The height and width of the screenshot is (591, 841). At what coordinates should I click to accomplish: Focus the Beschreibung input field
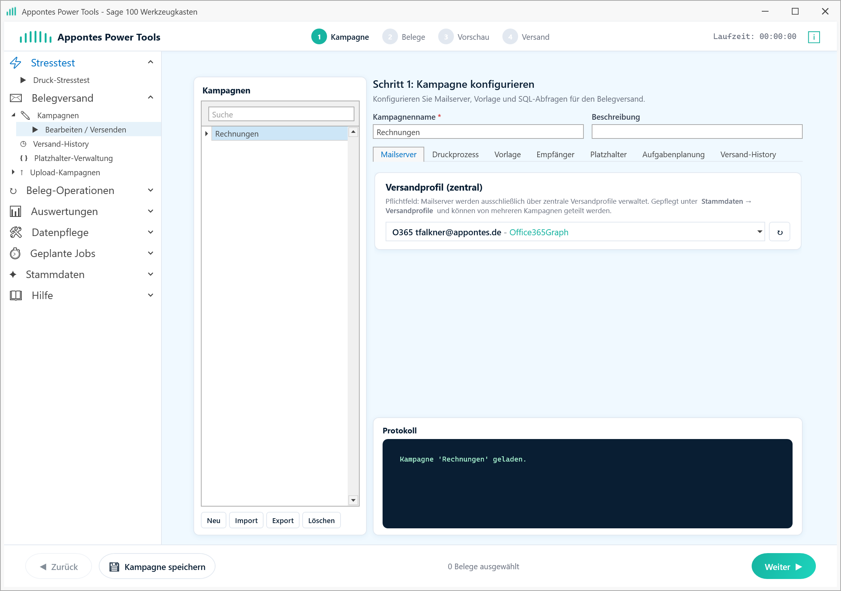[x=697, y=132]
